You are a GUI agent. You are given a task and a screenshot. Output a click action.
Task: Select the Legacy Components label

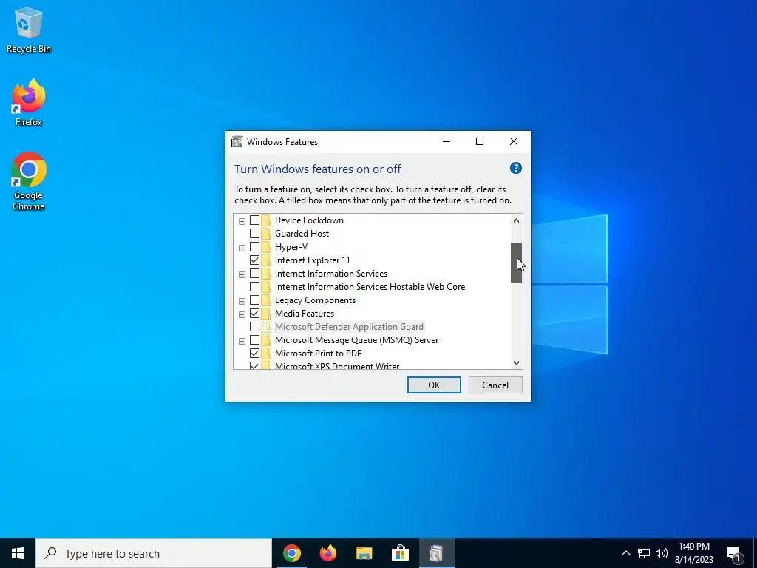(315, 300)
